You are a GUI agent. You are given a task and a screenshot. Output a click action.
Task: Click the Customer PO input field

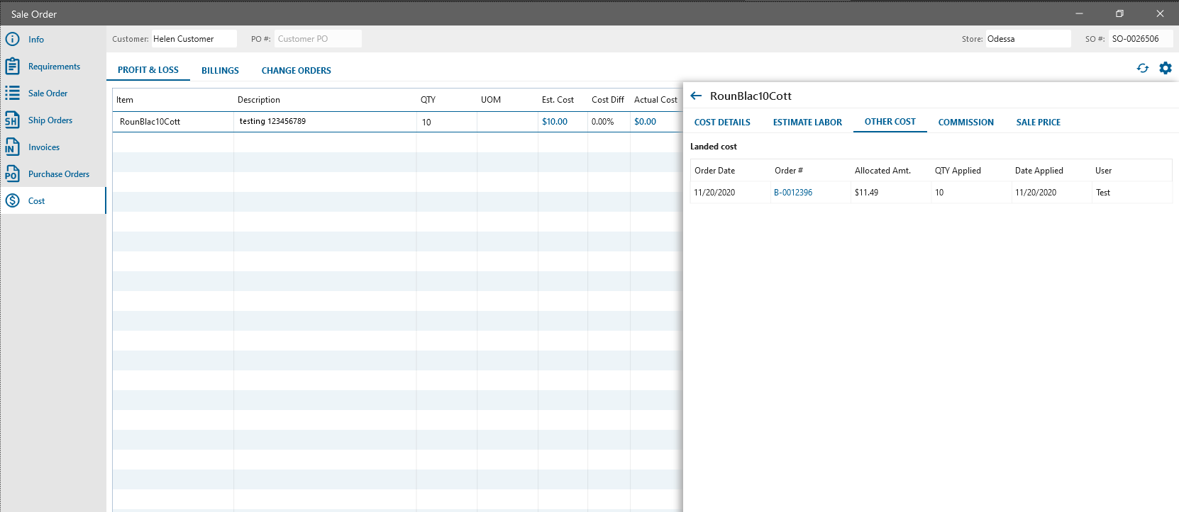pyautogui.click(x=318, y=39)
